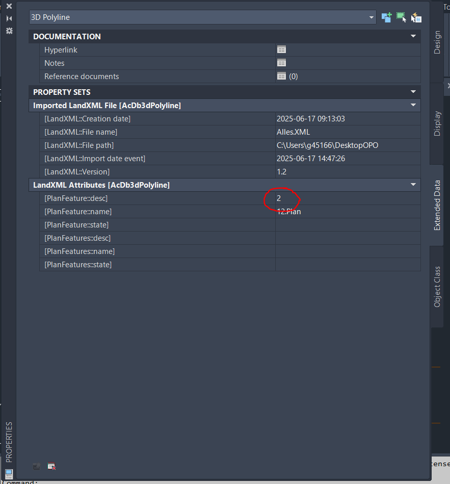Click the PROPERTIES vertical title bar label
This screenshot has height=484, width=450.
click(x=9, y=442)
